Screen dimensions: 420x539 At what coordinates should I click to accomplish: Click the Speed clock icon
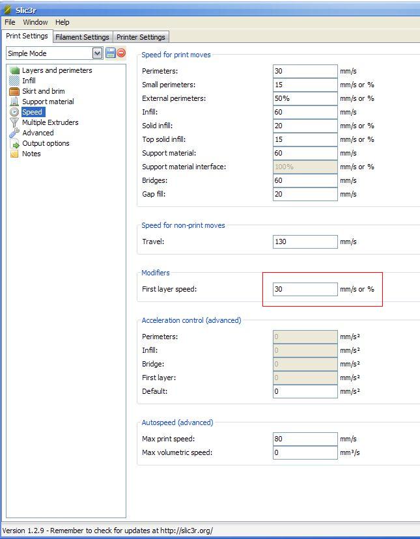[14, 112]
